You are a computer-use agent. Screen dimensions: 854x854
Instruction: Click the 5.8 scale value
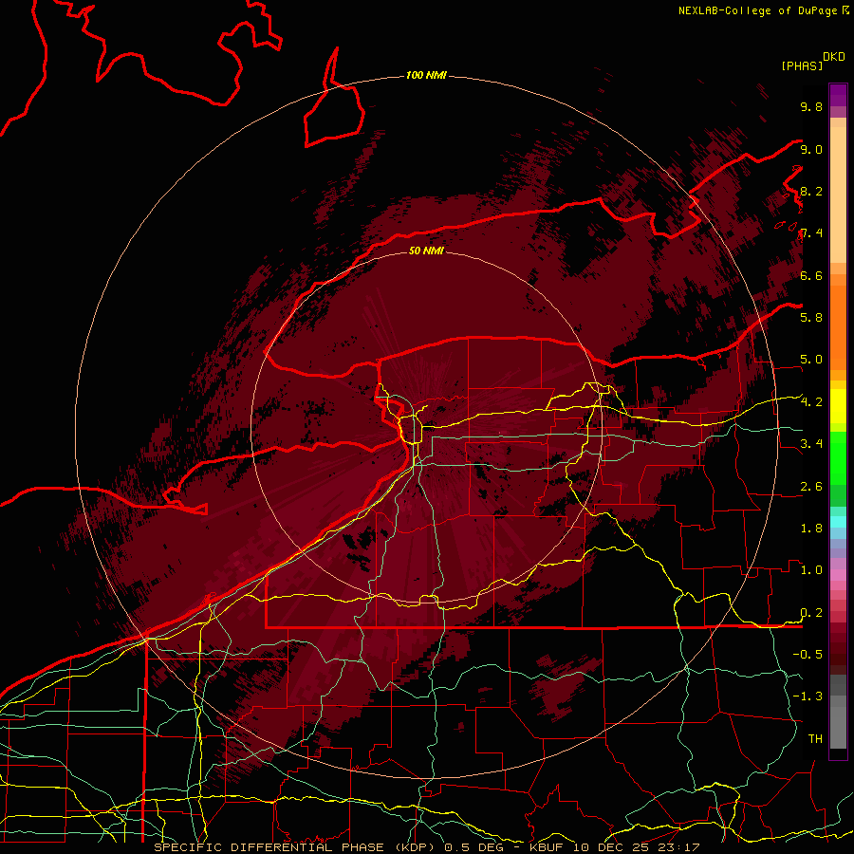pyautogui.click(x=811, y=317)
